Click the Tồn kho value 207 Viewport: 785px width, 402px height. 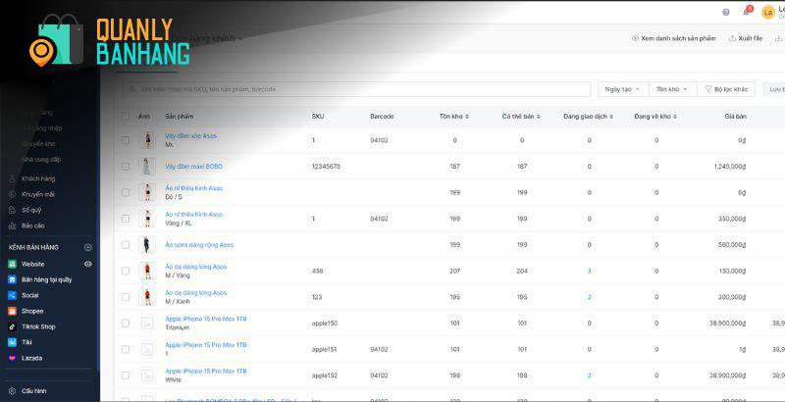(x=454, y=271)
